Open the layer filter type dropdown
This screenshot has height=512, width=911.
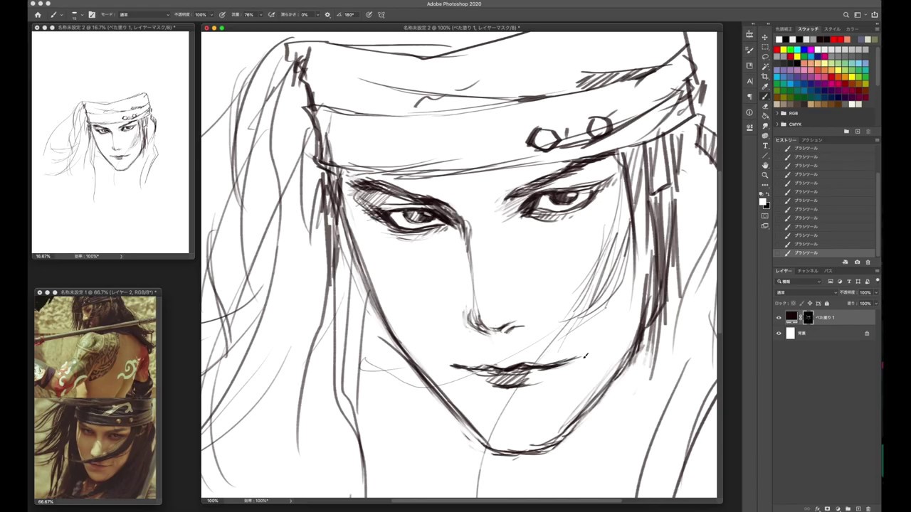[x=799, y=282]
